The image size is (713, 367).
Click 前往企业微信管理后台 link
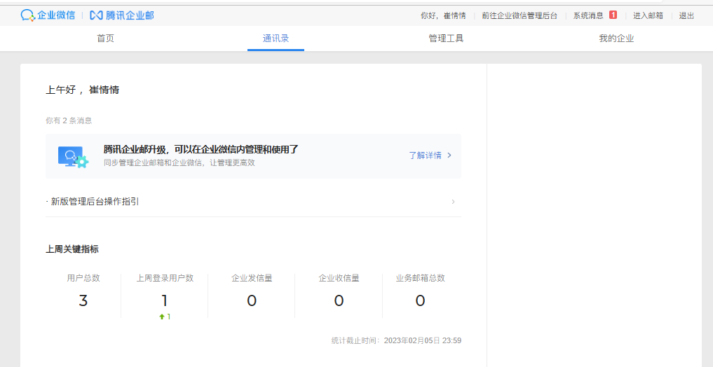pyautogui.click(x=520, y=15)
